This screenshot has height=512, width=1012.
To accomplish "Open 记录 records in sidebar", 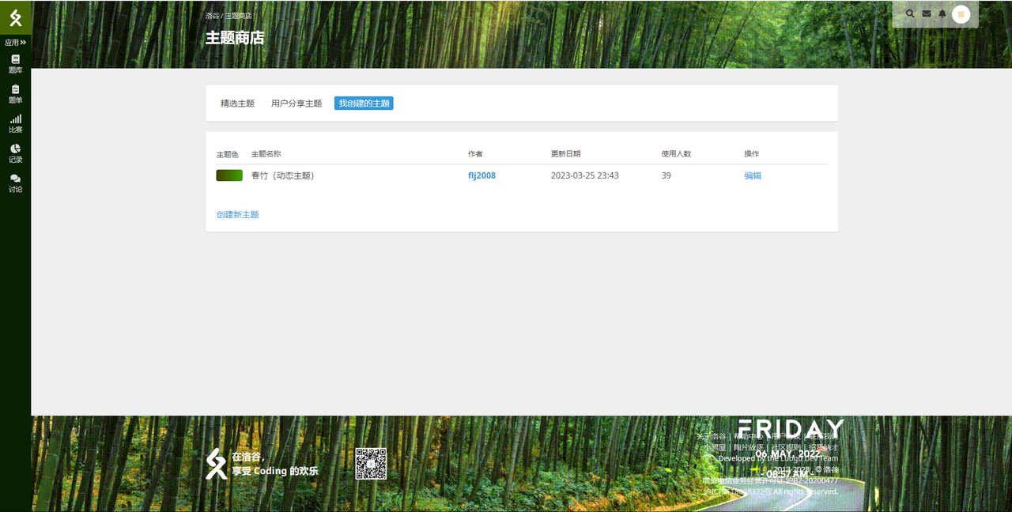I will (16, 153).
